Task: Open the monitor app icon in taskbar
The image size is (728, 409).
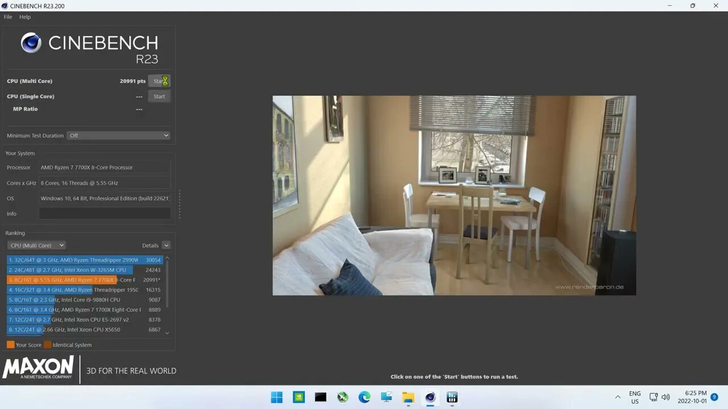Action: (x=386, y=397)
